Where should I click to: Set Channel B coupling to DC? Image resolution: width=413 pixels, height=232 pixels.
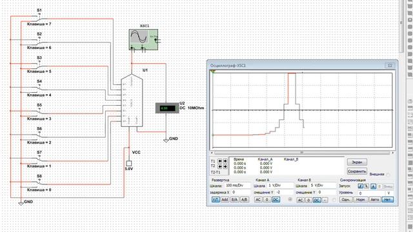tap(317, 200)
